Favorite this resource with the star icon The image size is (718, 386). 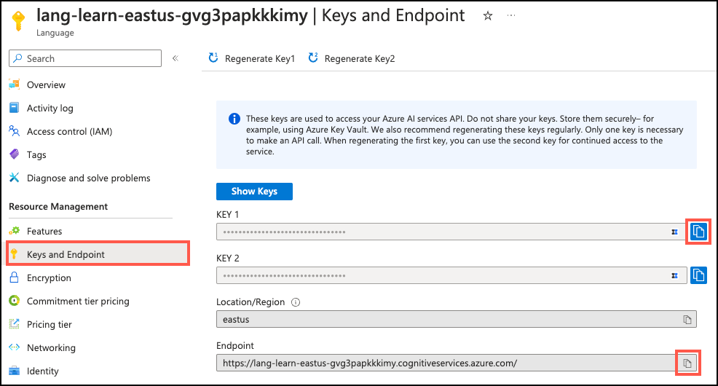tap(488, 16)
